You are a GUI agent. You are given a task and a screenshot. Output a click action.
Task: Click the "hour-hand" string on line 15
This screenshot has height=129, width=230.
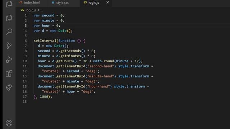(x=98, y=86)
